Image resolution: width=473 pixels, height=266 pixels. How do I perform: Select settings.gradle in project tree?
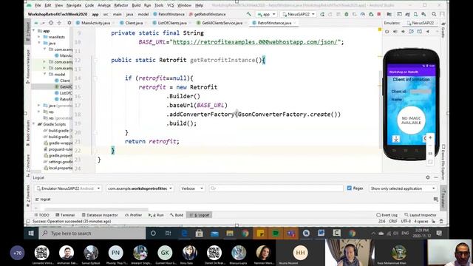(x=58, y=162)
